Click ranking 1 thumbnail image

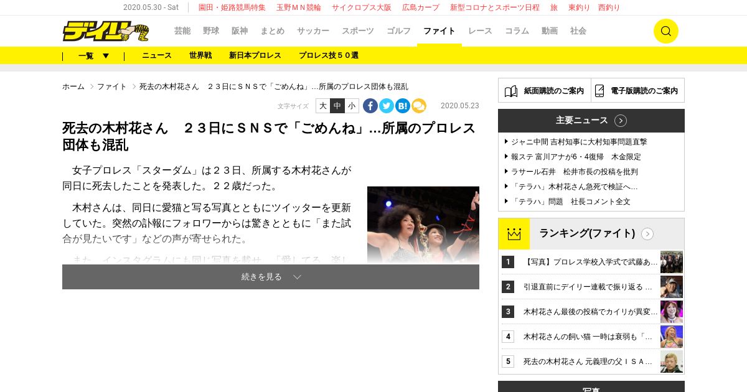point(672,262)
